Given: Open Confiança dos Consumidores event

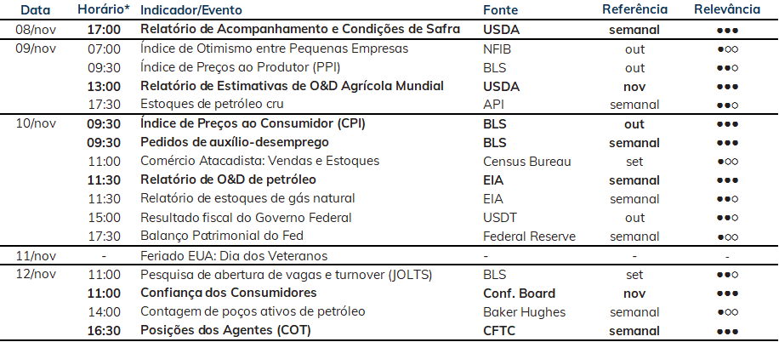Looking at the screenshot, I should tap(229, 293).
